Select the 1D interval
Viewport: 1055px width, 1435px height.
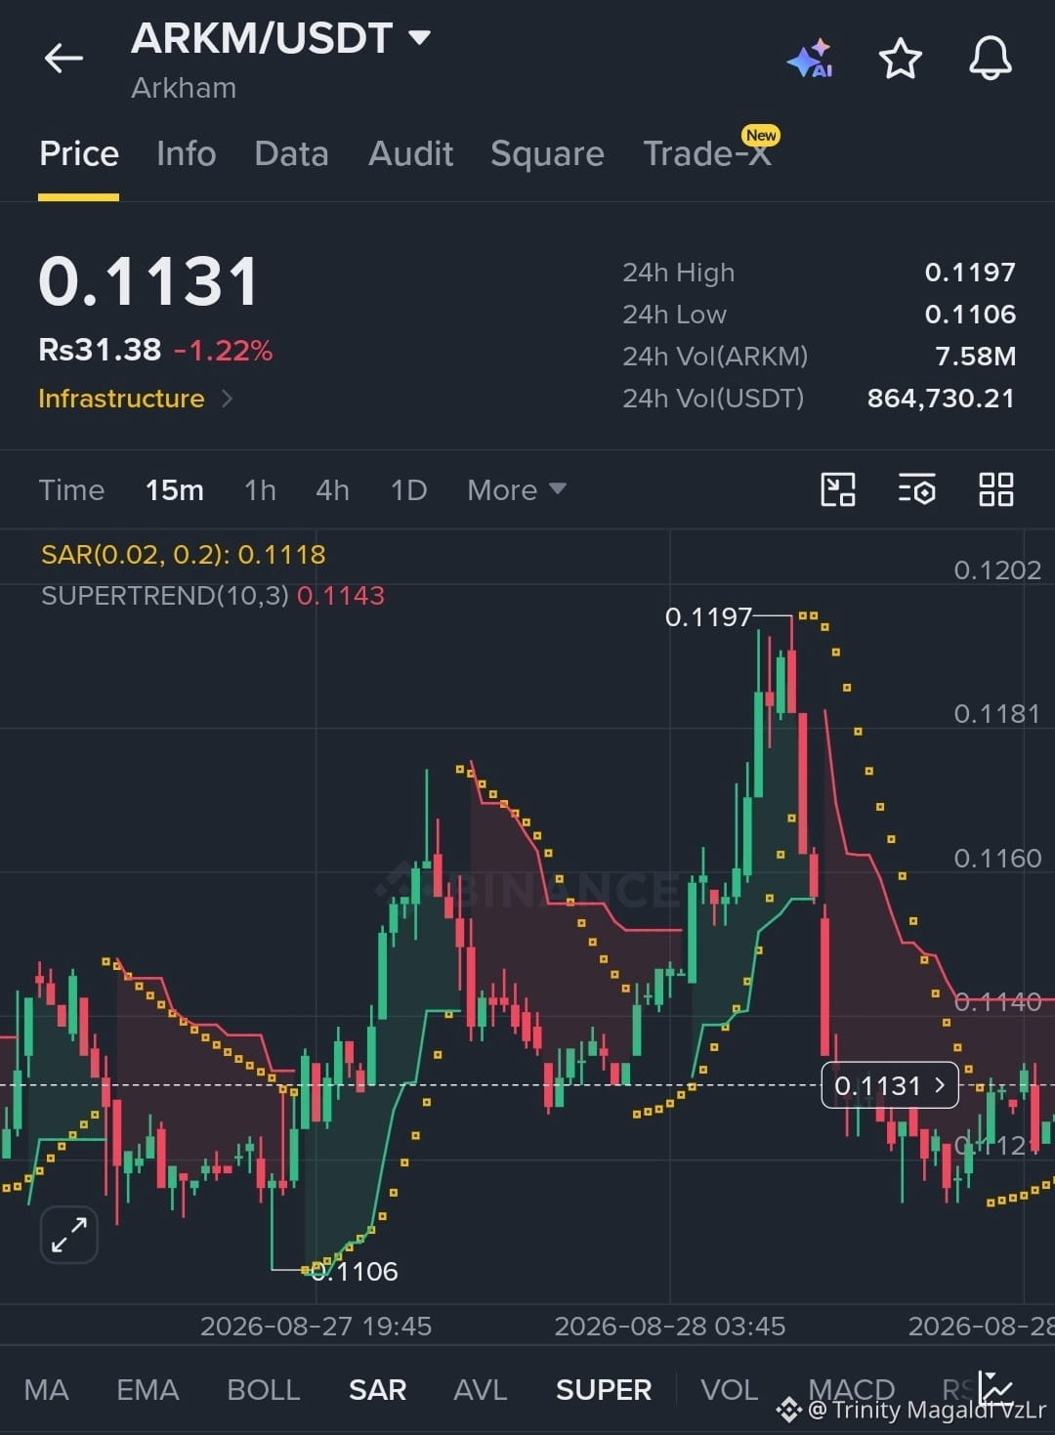(408, 489)
